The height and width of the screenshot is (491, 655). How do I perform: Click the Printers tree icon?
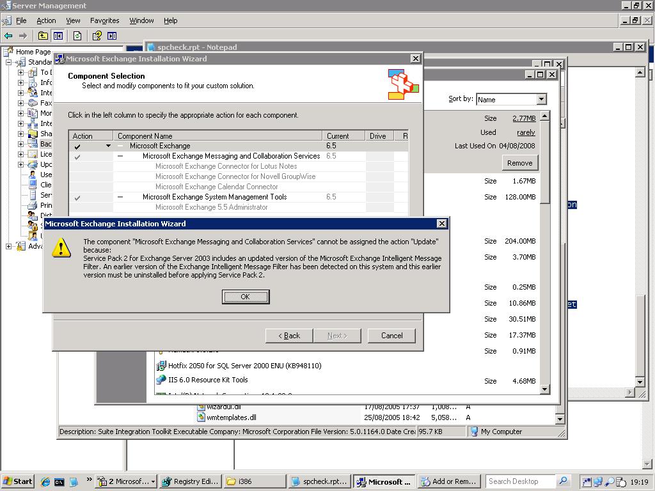pyautogui.click(x=33, y=205)
